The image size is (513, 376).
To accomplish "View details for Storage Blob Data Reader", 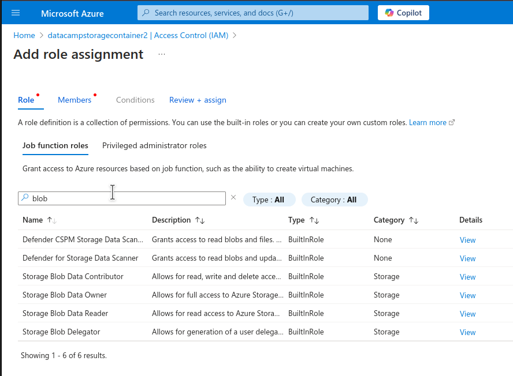I will (x=467, y=314).
